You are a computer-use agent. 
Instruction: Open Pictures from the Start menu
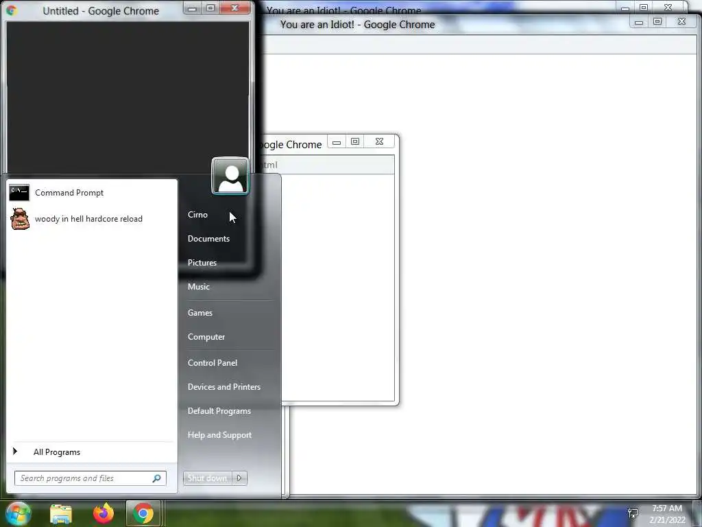coord(202,263)
